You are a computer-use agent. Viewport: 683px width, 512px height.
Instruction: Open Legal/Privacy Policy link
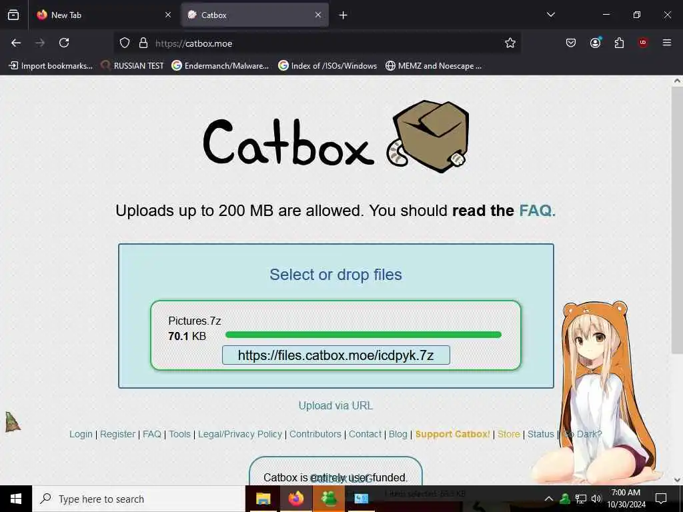[240, 434]
